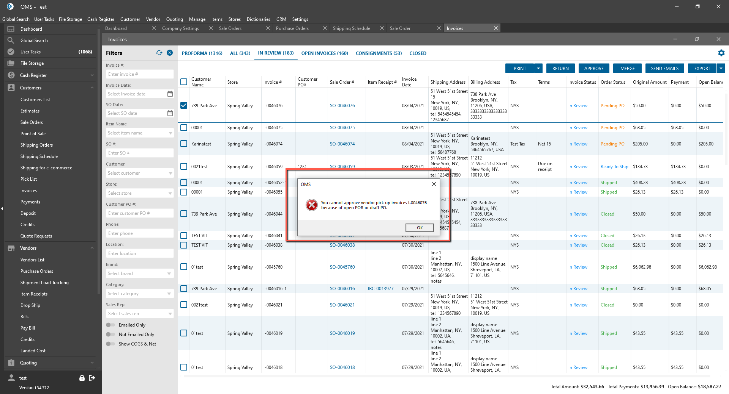Open the grid settings gear icon
The height and width of the screenshot is (394, 729).
tap(721, 53)
